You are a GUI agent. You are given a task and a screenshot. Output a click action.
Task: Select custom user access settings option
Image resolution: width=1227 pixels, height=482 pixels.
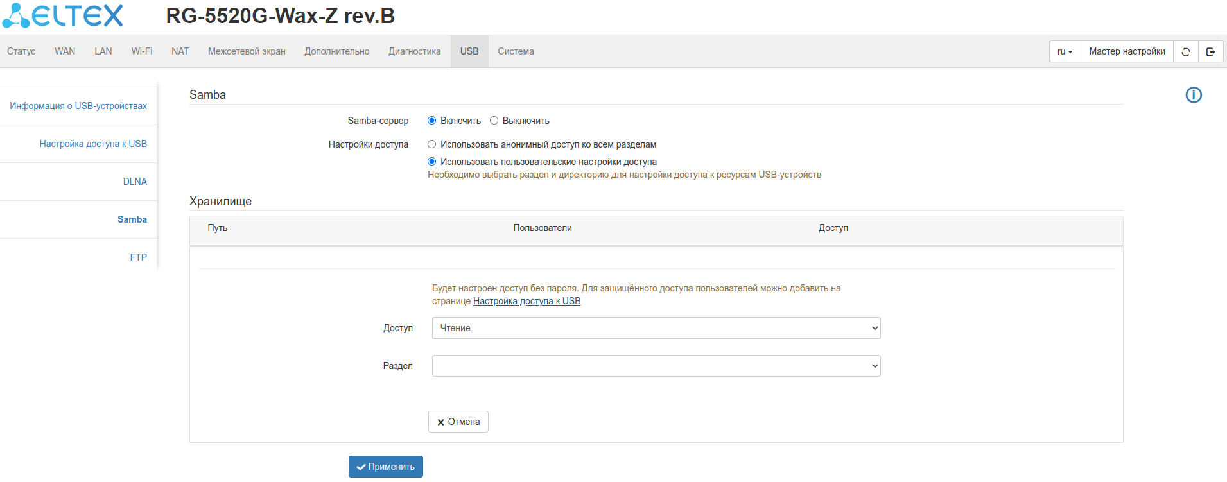tap(432, 162)
